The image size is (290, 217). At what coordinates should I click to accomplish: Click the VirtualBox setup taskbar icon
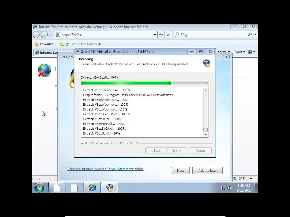(110, 188)
